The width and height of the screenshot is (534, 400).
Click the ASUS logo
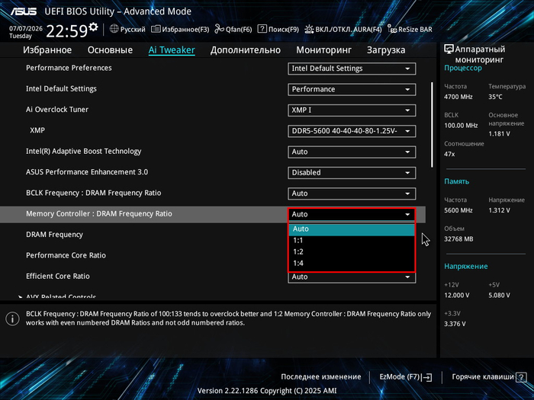click(23, 11)
